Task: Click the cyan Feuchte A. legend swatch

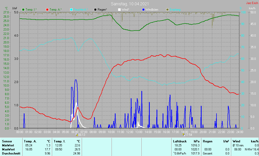Action: point(71,10)
